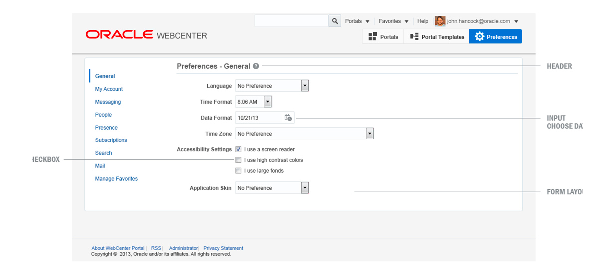Image resolution: width=599 pixels, height=277 pixels.
Task: Click into the top search field
Action: point(291,21)
